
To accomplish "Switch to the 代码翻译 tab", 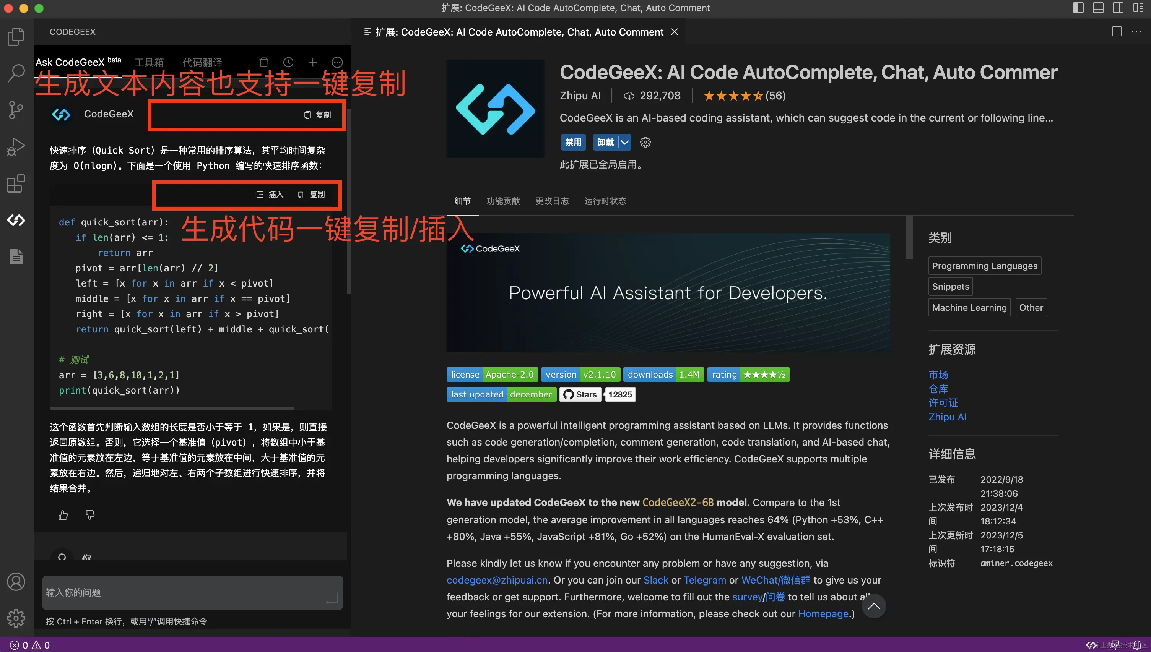I will (x=202, y=62).
